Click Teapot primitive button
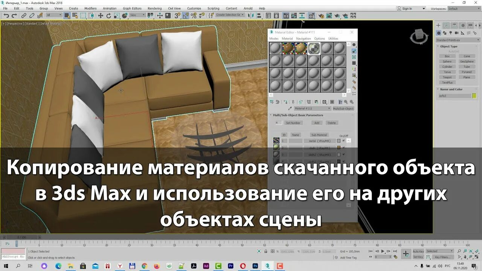This screenshot has width=482, height=271. click(x=447, y=77)
